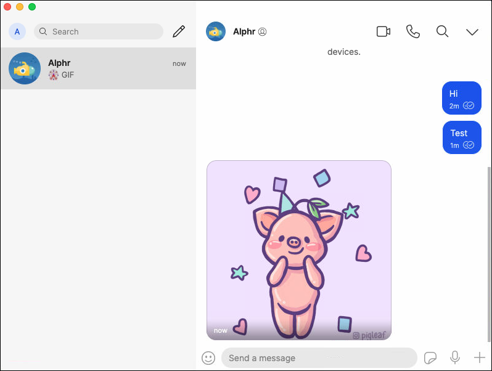
Task: Select the Alphr conversation in the list
Action: (x=99, y=68)
